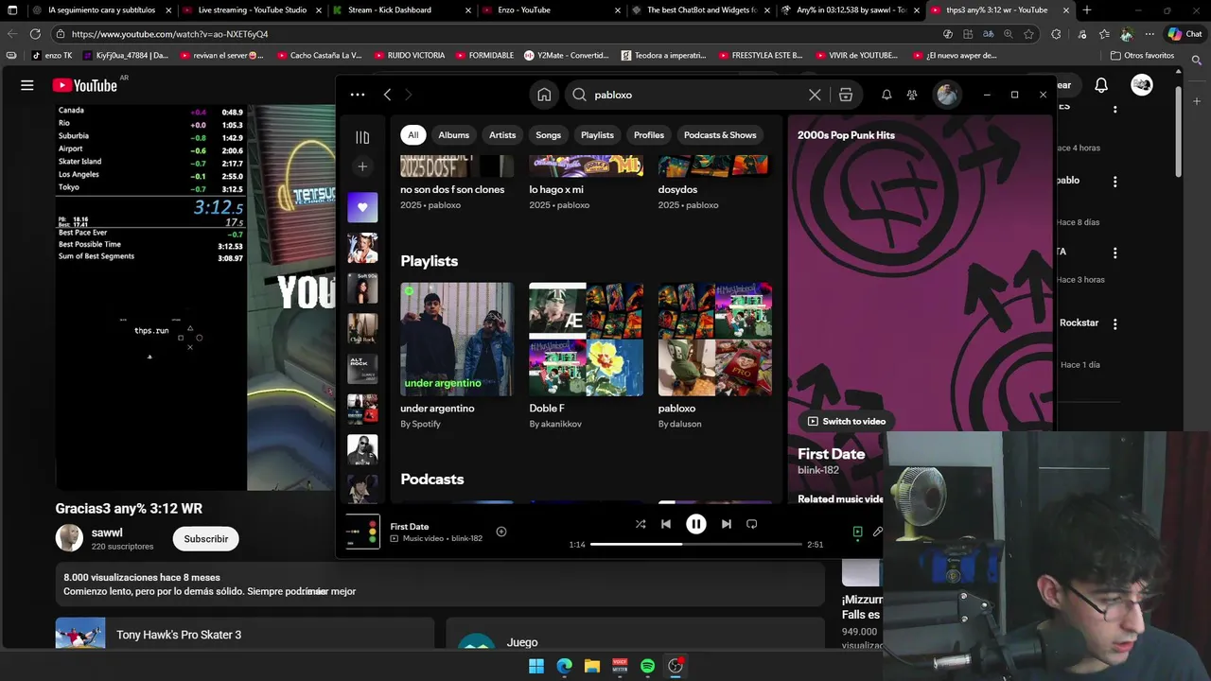The width and height of the screenshot is (1211, 681).
Task: Open sawwl channel avatar
Action: click(x=69, y=538)
